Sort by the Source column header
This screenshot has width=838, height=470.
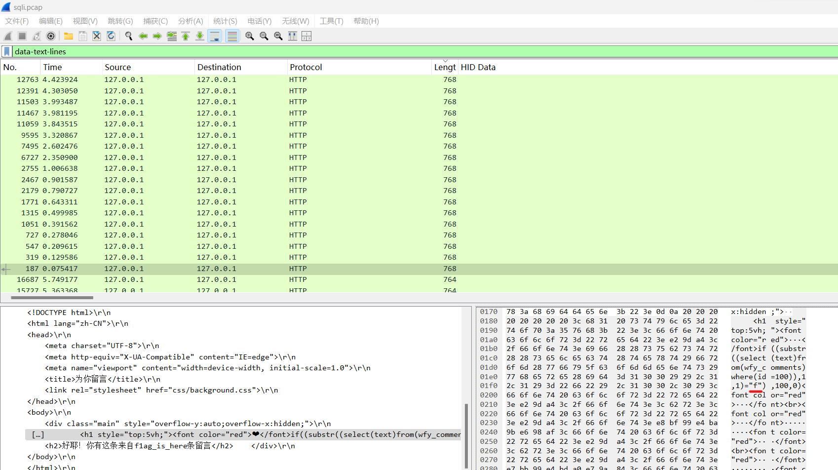(148, 67)
